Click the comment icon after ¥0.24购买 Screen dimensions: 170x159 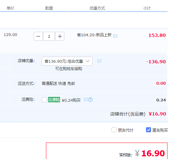(x=86, y=100)
